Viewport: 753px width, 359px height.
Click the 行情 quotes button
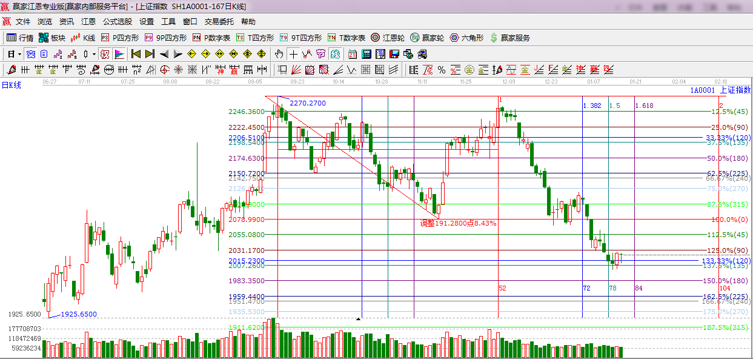click(20, 38)
